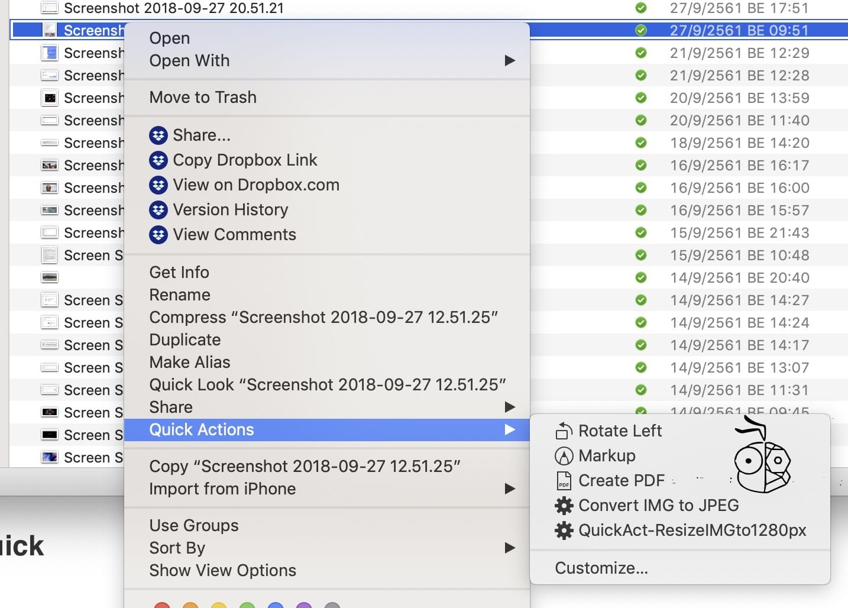Select the Rotate Left quick action icon
The height and width of the screenshot is (608, 848).
(x=564, y=431)
